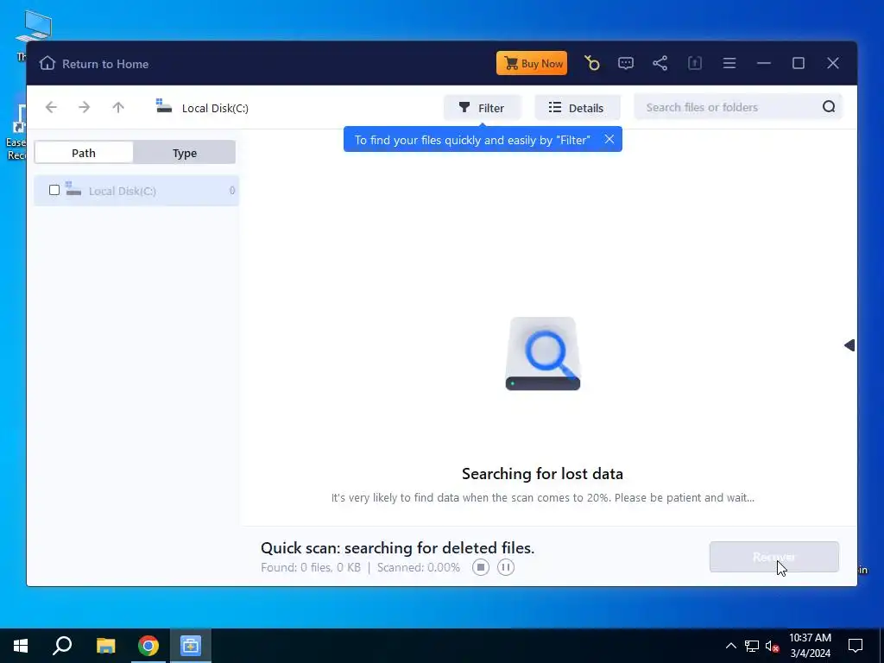The image size is (884, 663).
Task: Click the Scanned: 0.00% progress text
Action: click(419, 567)
